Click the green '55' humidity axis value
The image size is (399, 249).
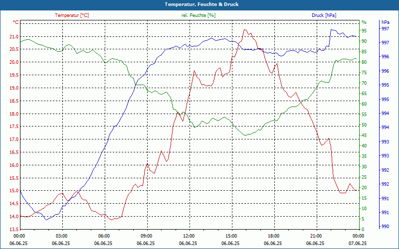pyautogui.click(x=364, y=115)
